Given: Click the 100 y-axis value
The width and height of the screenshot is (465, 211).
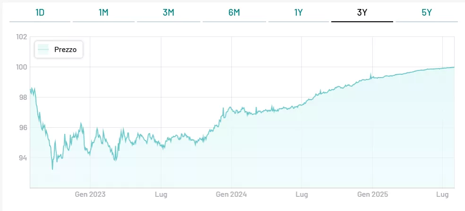Looking at the screenshot, I should pyautogui.click(x=22, y=67).
